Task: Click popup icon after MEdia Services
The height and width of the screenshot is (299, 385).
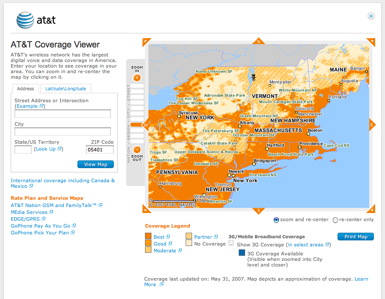Action: (x=51, y=212)
